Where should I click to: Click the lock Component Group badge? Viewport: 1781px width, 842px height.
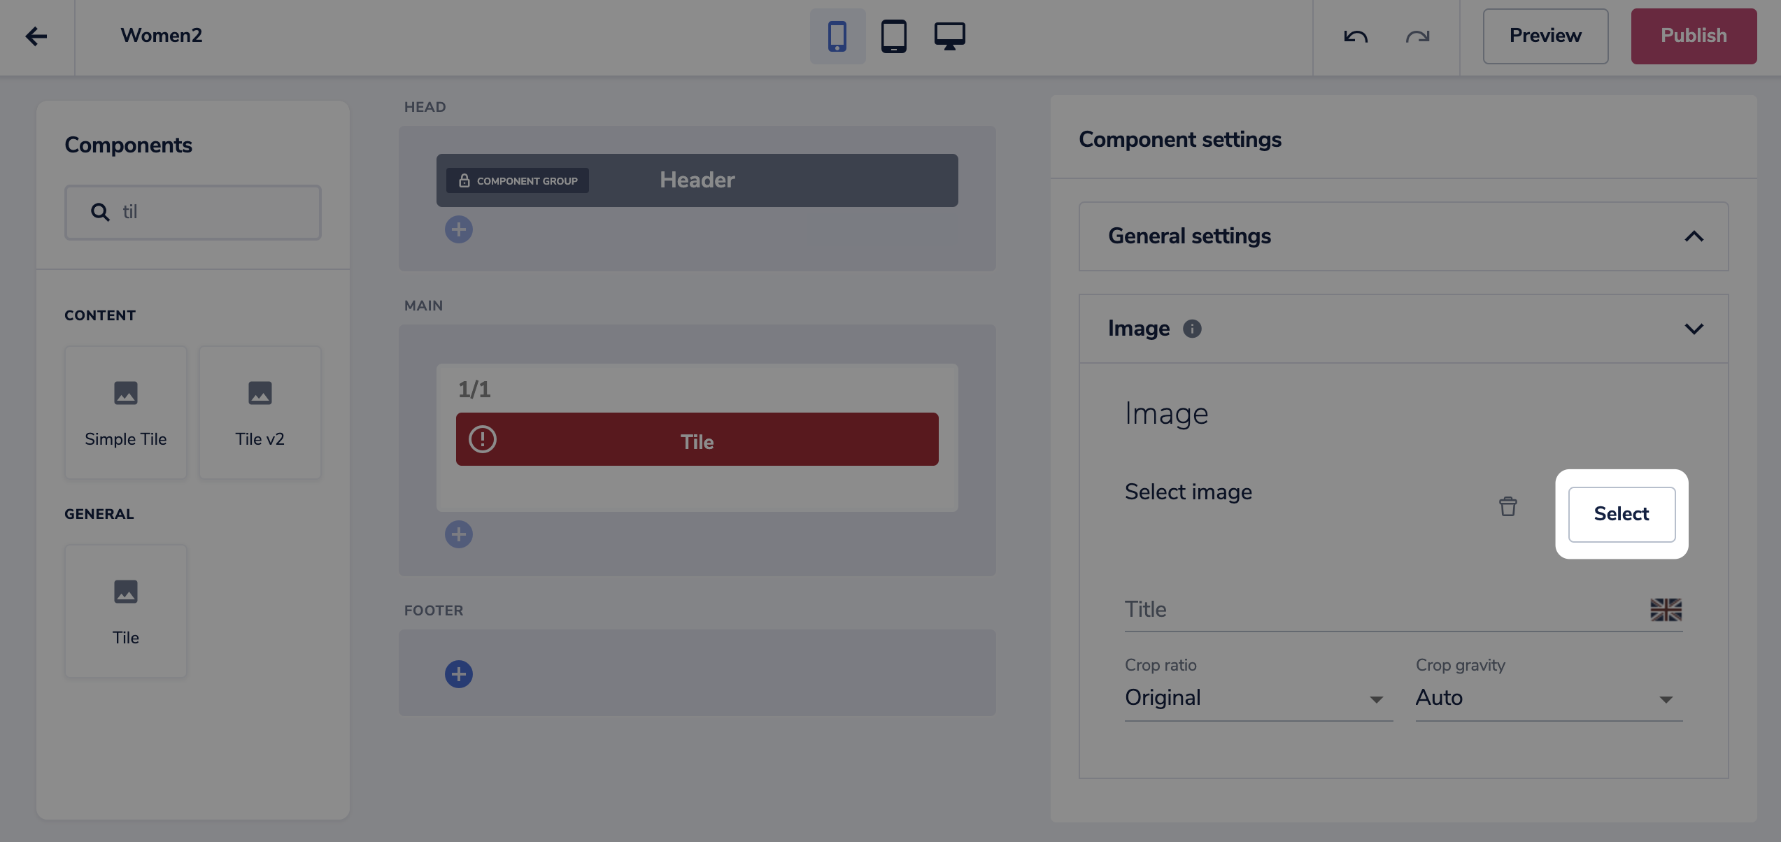point(518,180)
